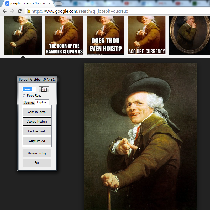Open a new browser tab
The width and height of the screenshot is (210, 210).
tap(58, 3)
